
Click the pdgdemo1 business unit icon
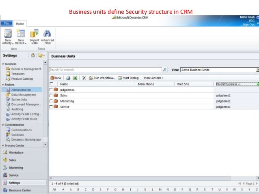[x=56, y=90]
